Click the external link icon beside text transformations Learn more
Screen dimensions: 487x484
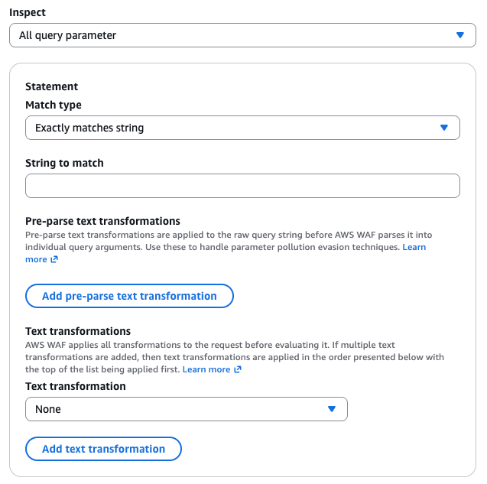(x=238, y=369)
